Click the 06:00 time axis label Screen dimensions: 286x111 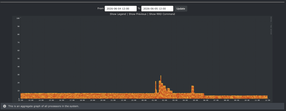[x=206, y=100]
